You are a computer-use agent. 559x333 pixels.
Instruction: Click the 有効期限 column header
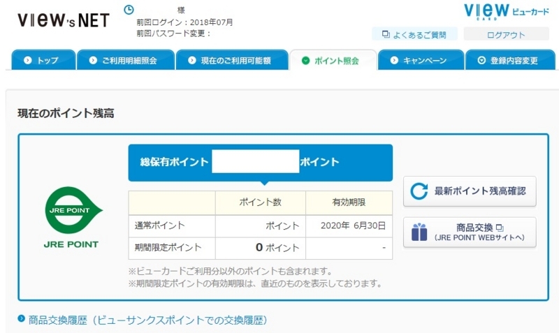pos(349,202)
